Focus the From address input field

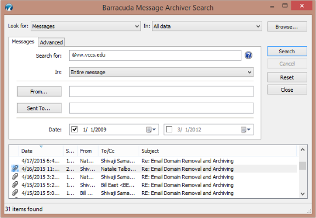pyautogui.click(x=161, y=92)
